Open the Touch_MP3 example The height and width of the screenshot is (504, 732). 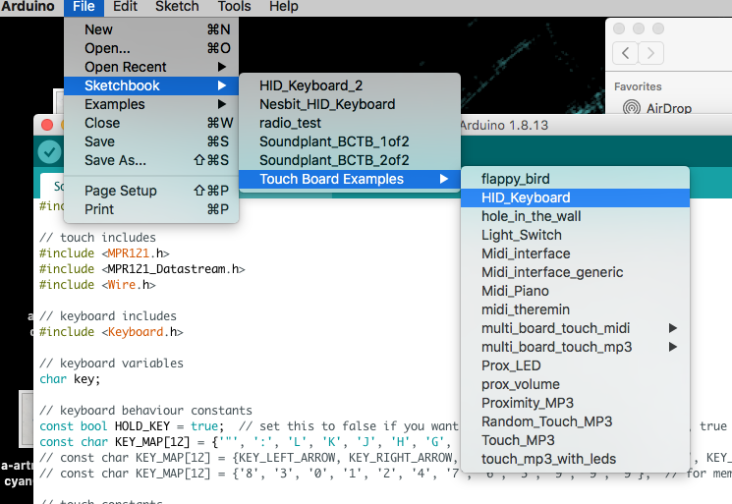click(x=575, y=440)
